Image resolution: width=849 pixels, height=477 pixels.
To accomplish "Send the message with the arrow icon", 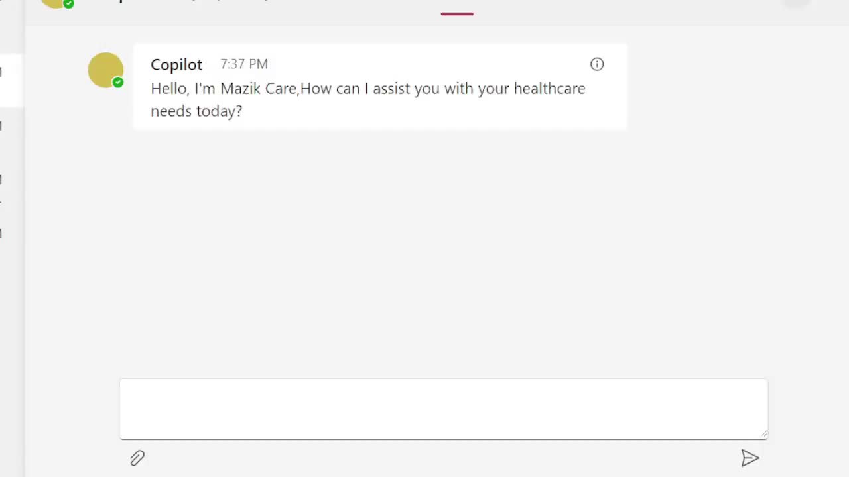I will pos(750,458).
